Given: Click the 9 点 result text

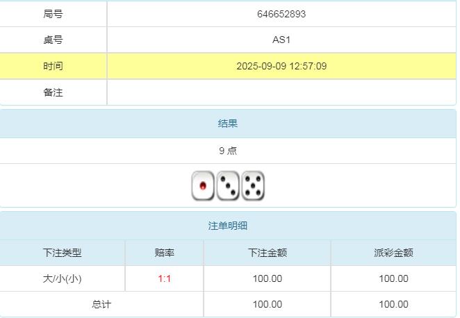Looking at the screenshot, I should (228, 151).
